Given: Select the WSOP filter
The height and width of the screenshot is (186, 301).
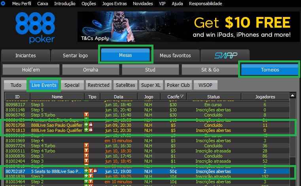Looking at the screenshot, I should [205, 85].
